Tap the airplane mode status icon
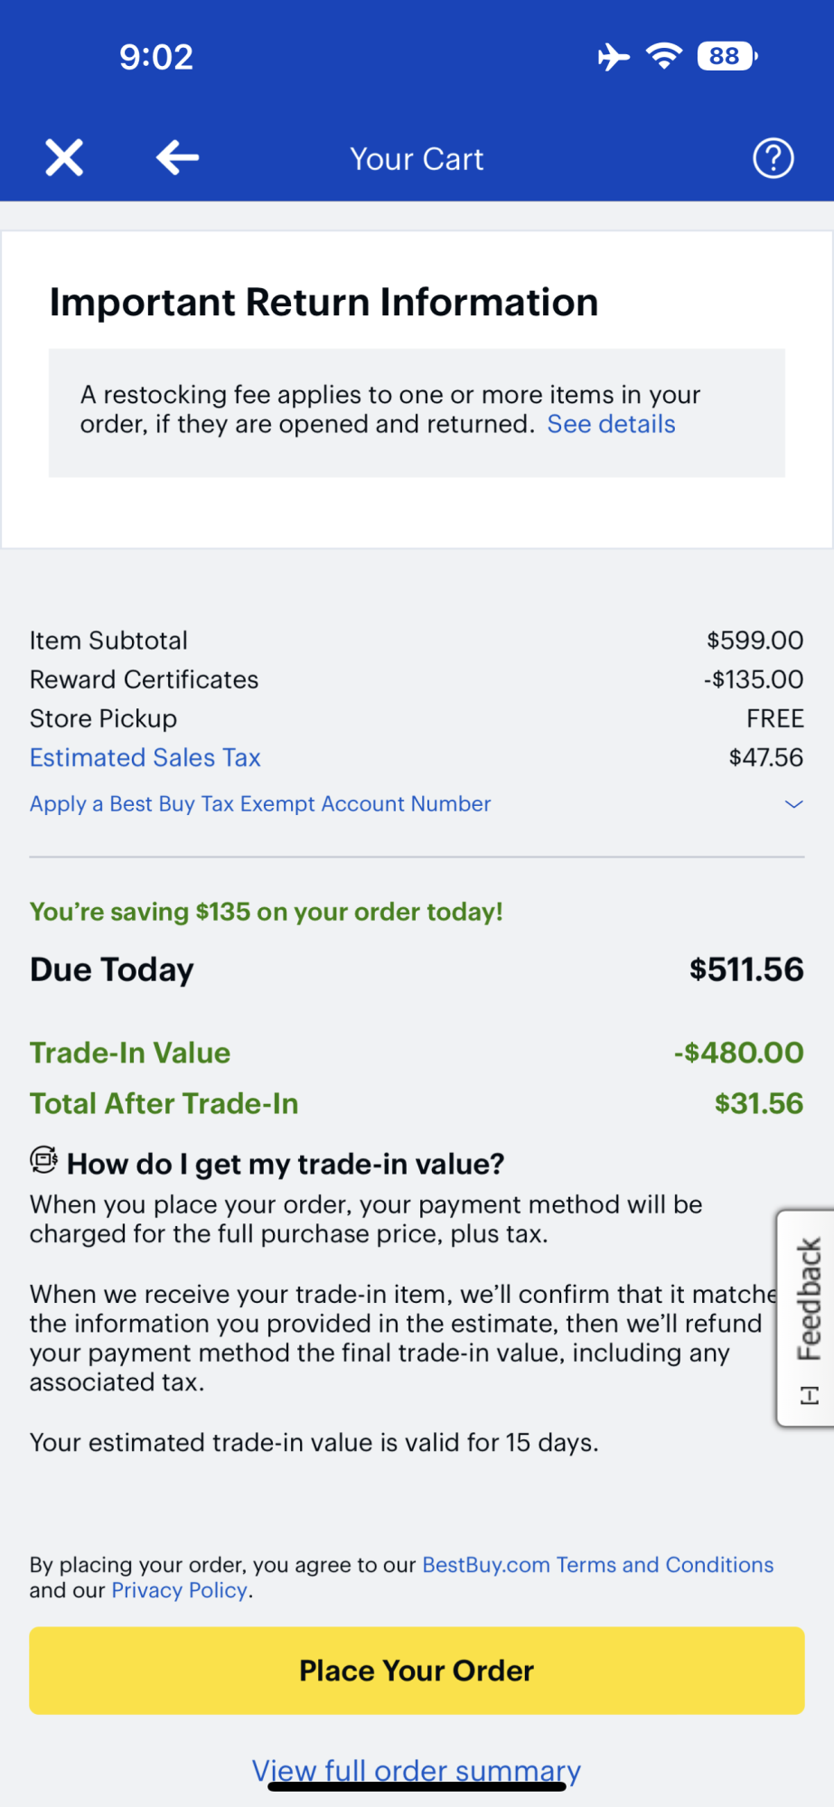834x1807 pixels. (614, 57)
